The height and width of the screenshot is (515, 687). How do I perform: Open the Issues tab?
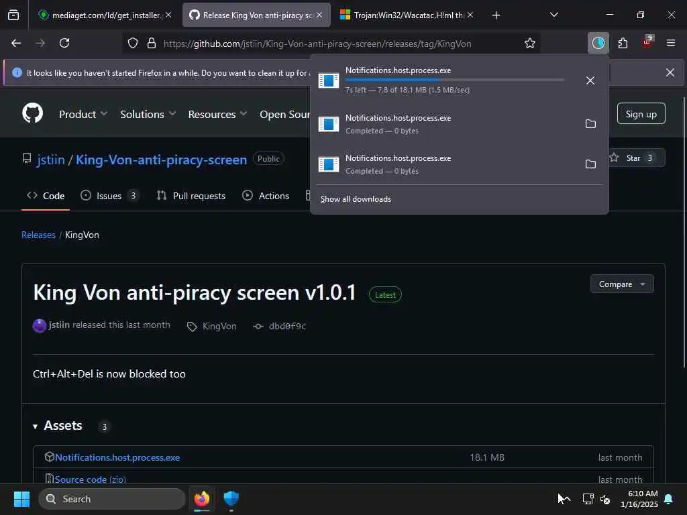(x=109, y=196)
